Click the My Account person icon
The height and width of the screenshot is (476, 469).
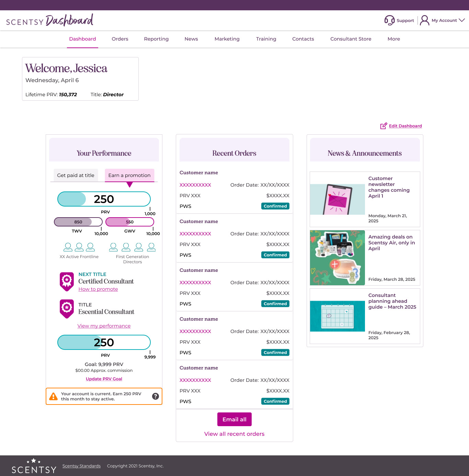click(x=425, y=20)
